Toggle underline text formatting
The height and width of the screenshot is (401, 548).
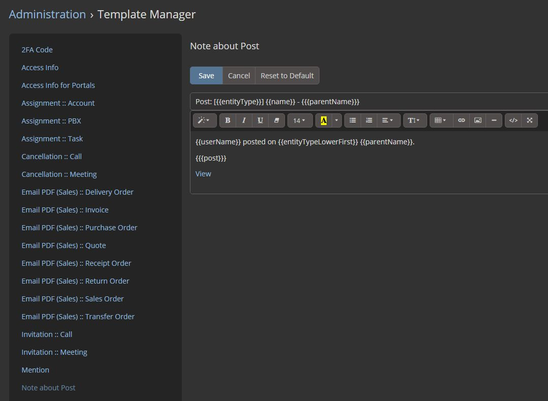coord(260,120)
